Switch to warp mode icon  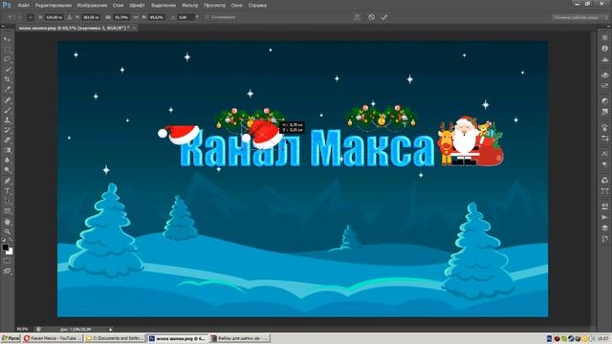pos(357,17)
